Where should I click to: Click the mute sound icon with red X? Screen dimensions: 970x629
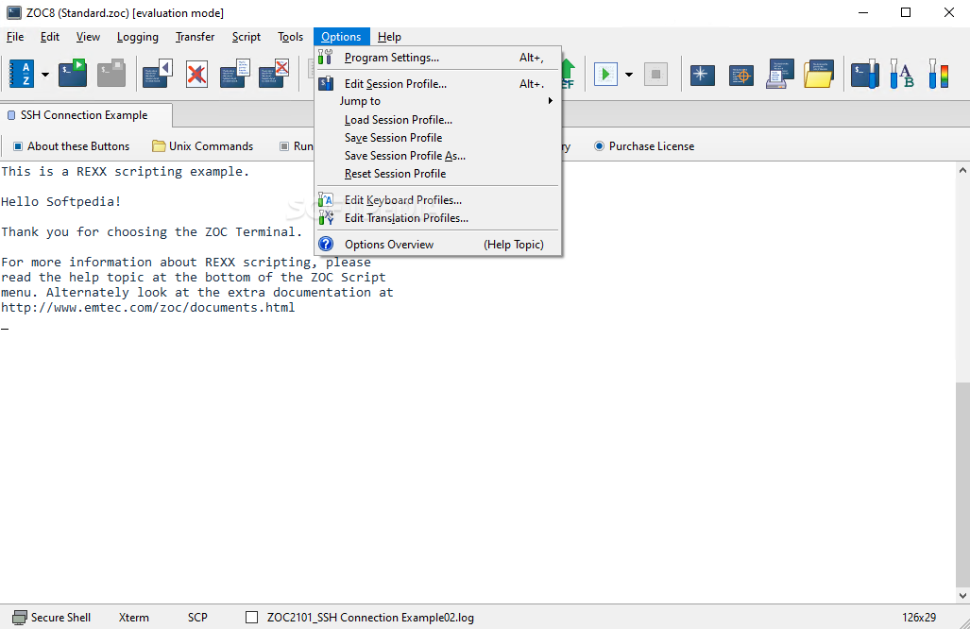196,75
